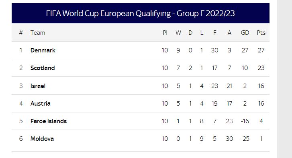Select the W column header
Image resolution: width=292 pixels, height=158 pixels.
pos(178,33)
